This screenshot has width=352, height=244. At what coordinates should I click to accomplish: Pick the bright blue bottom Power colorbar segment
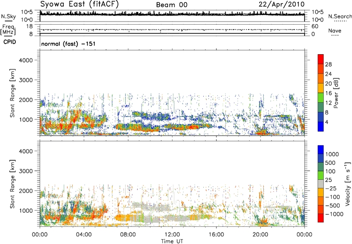321,126
